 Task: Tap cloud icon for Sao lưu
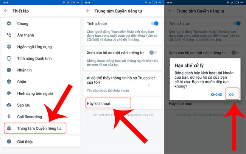tap(9, 105)
